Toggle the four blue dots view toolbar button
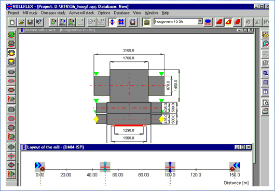275x191 pixels. click(121, 22)
